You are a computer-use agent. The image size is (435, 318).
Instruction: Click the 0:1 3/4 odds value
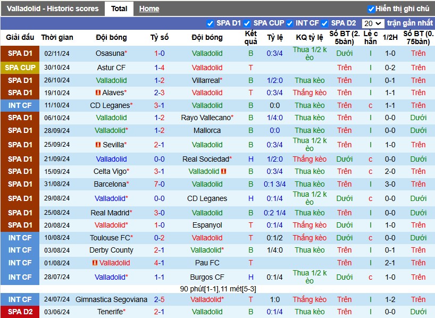[x=274, y=184]
